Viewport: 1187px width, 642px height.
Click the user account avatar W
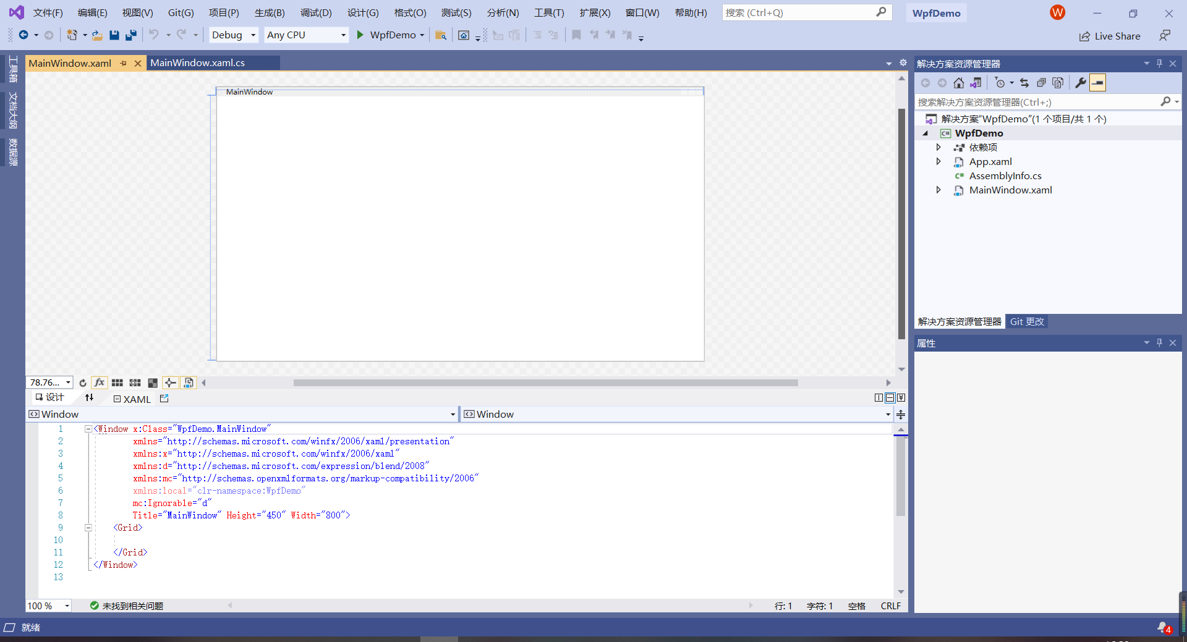1057,12
